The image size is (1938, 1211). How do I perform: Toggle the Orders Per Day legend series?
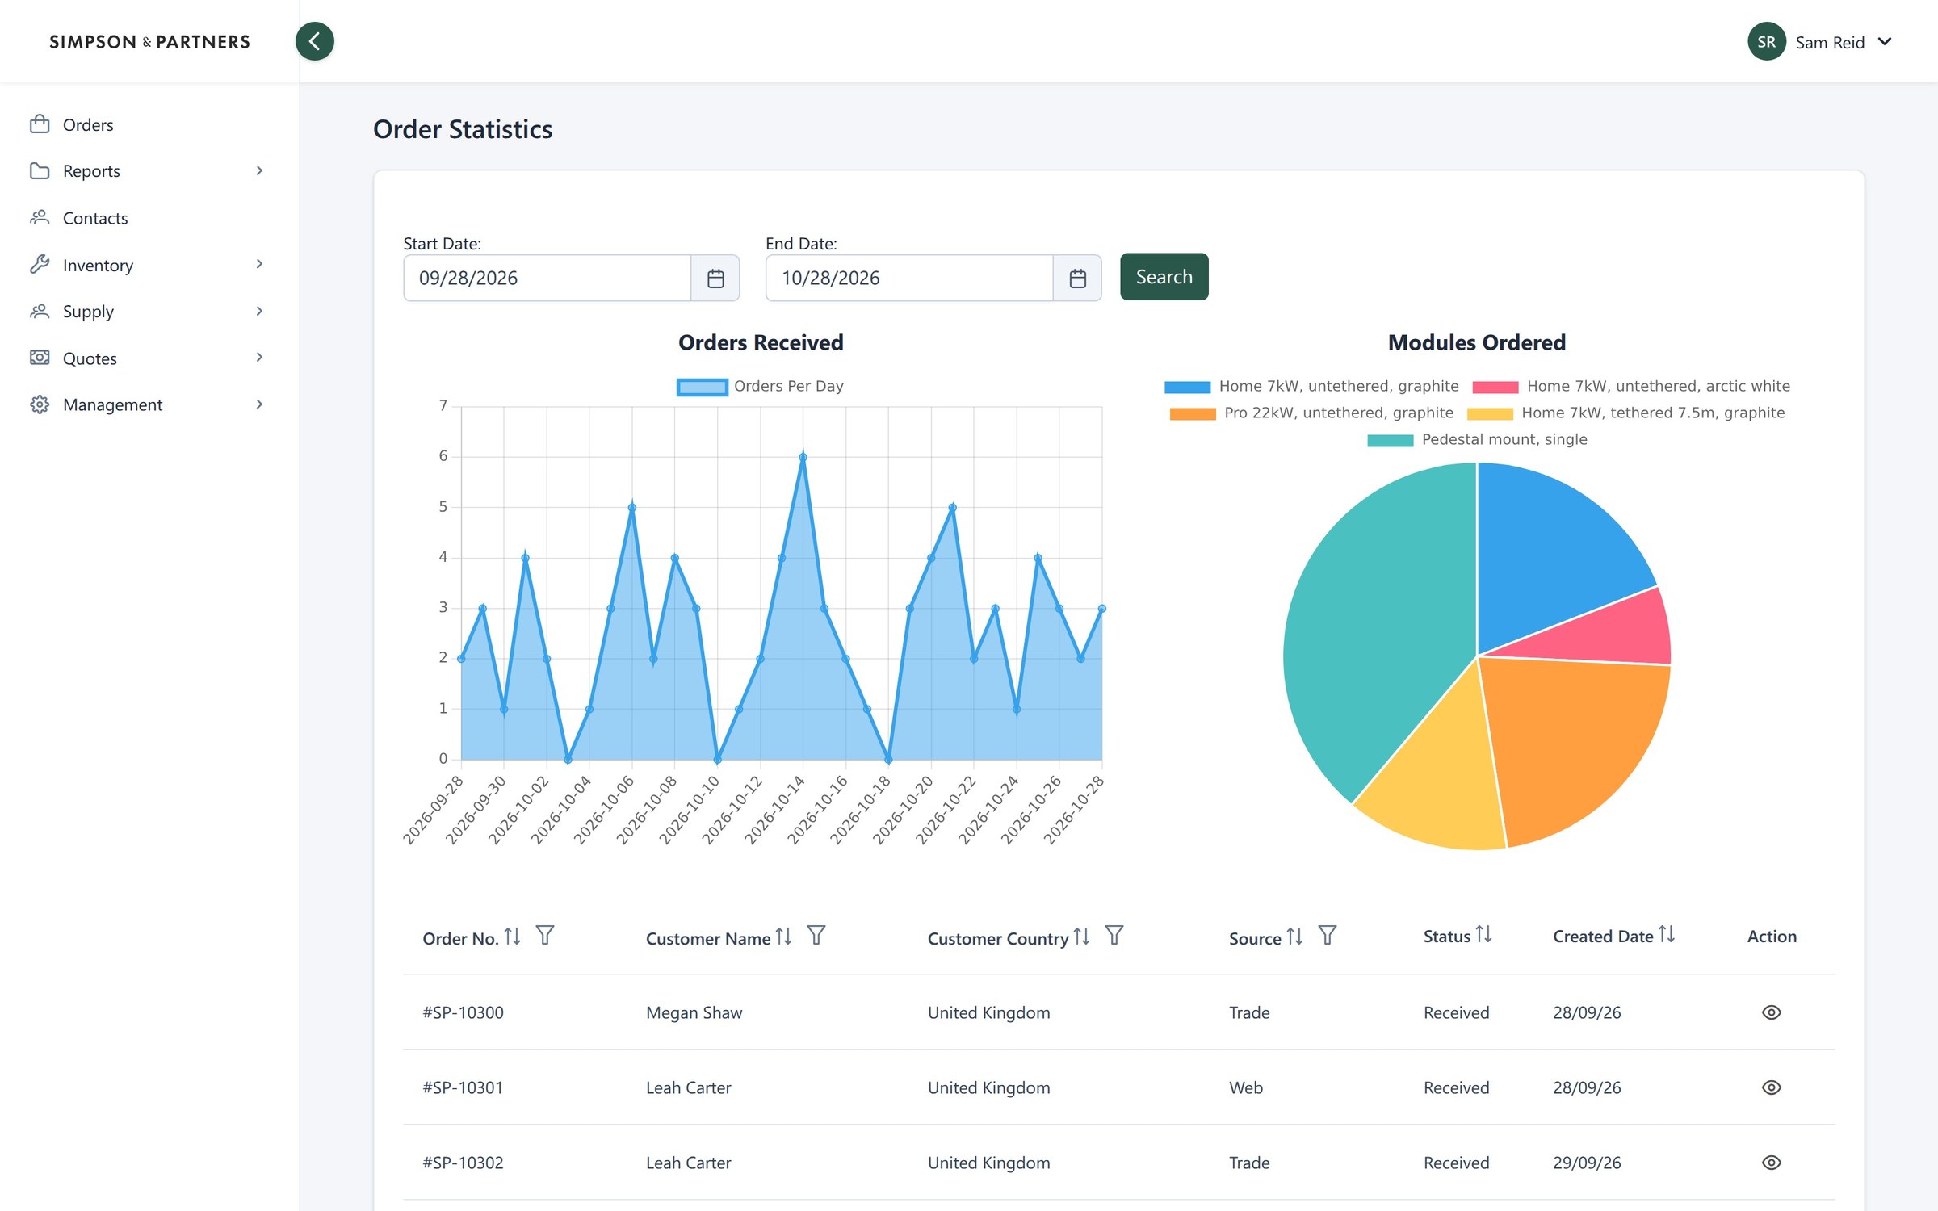tap(760, 387)
